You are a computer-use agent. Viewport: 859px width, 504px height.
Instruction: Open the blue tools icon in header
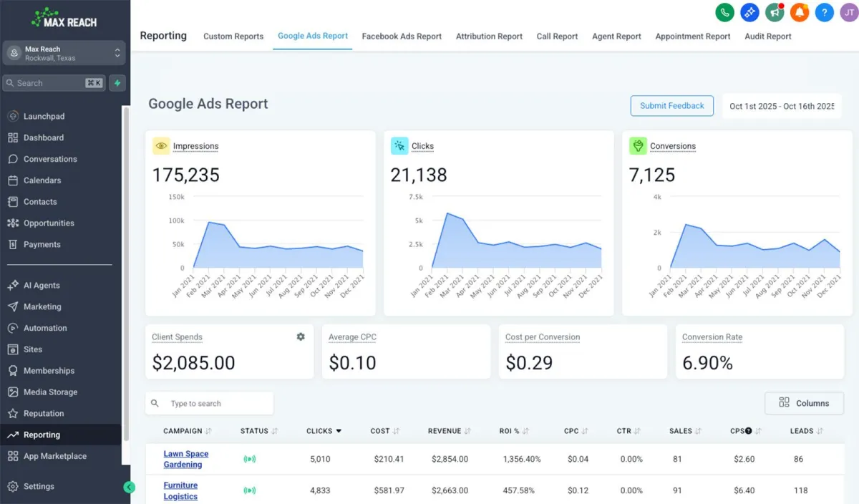click(x=749, y=12)
